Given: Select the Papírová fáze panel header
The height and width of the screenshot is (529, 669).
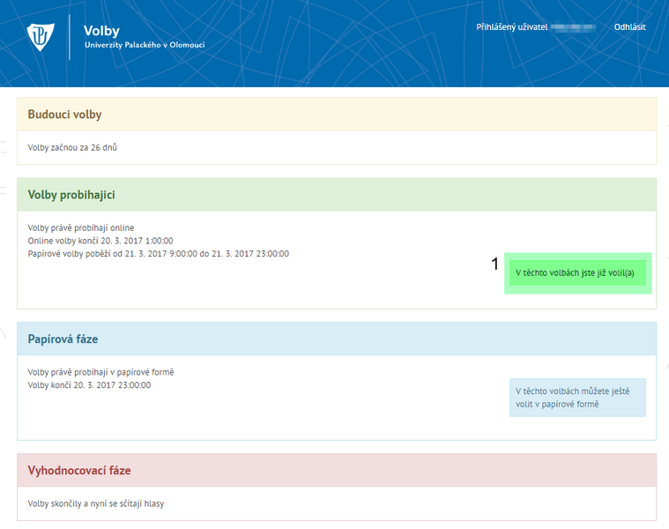Looking at the screenshot, I should [x=63, y=339].
